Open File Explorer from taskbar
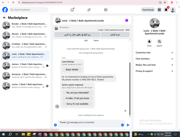180x137 pixels. (x=23, y=134)
